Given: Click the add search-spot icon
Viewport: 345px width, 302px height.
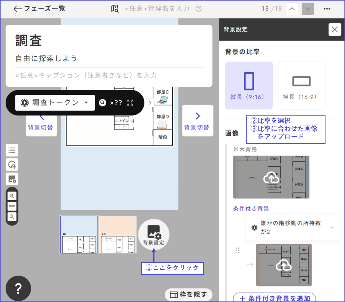Looking at the screenshot, I should pyautogui.click(x=12, y=165).
